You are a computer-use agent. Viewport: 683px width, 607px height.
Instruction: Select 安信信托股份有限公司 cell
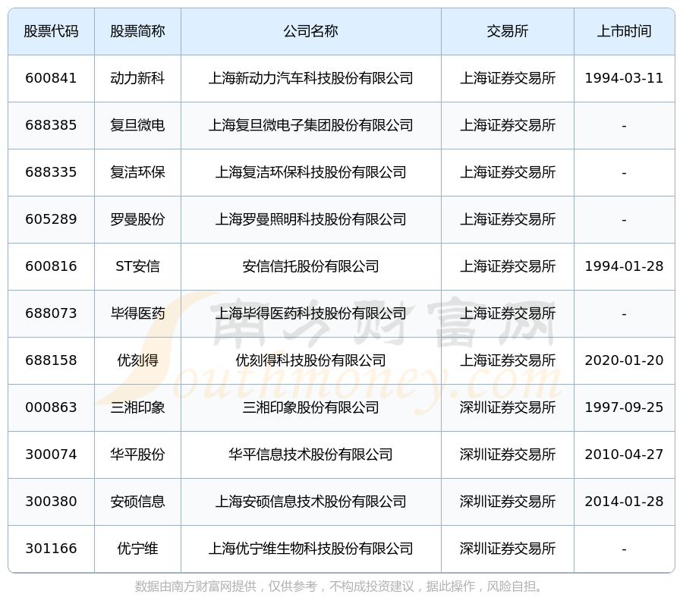coord(311,266)
